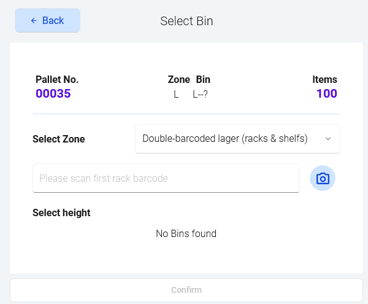Click the "Select Zone" label

[x=59, y=139]
